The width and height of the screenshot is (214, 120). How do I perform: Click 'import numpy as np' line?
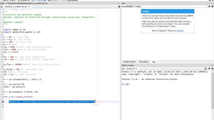click(x=15, y=30)
